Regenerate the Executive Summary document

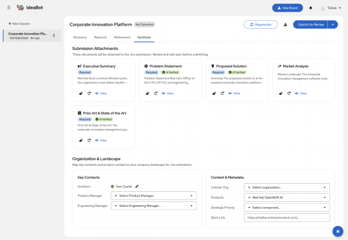point(89,93)
